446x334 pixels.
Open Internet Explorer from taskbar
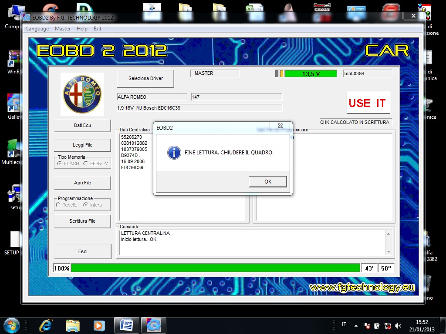click(x=46, y=326)
